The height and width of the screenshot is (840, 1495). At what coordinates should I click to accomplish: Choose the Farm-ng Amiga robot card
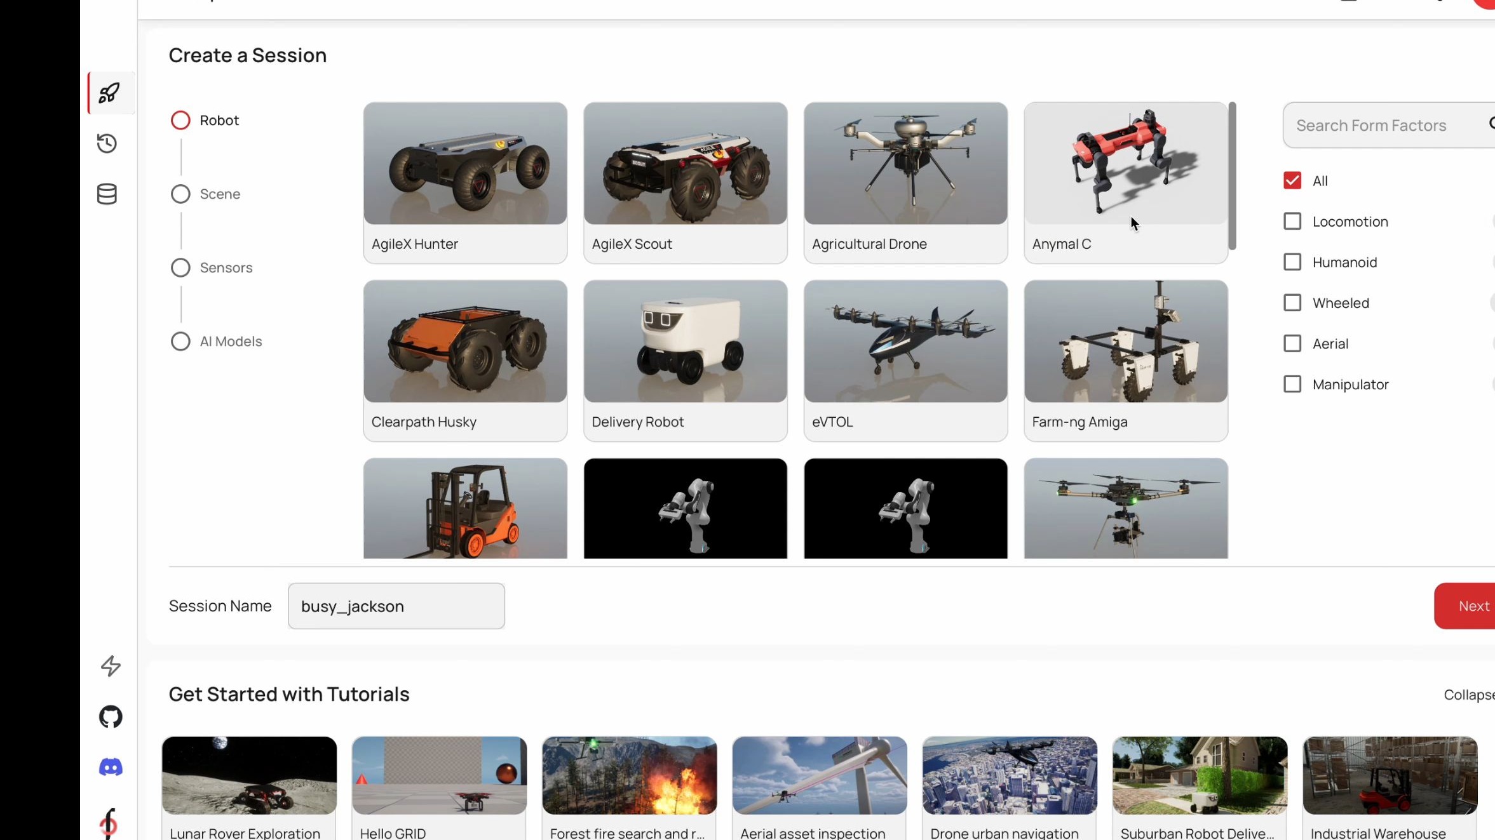coord(1126,361)
